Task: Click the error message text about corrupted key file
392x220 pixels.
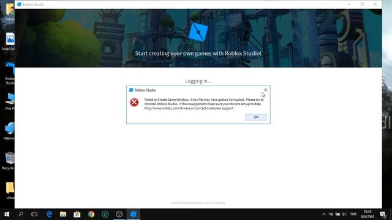Action: pos(204,104)
